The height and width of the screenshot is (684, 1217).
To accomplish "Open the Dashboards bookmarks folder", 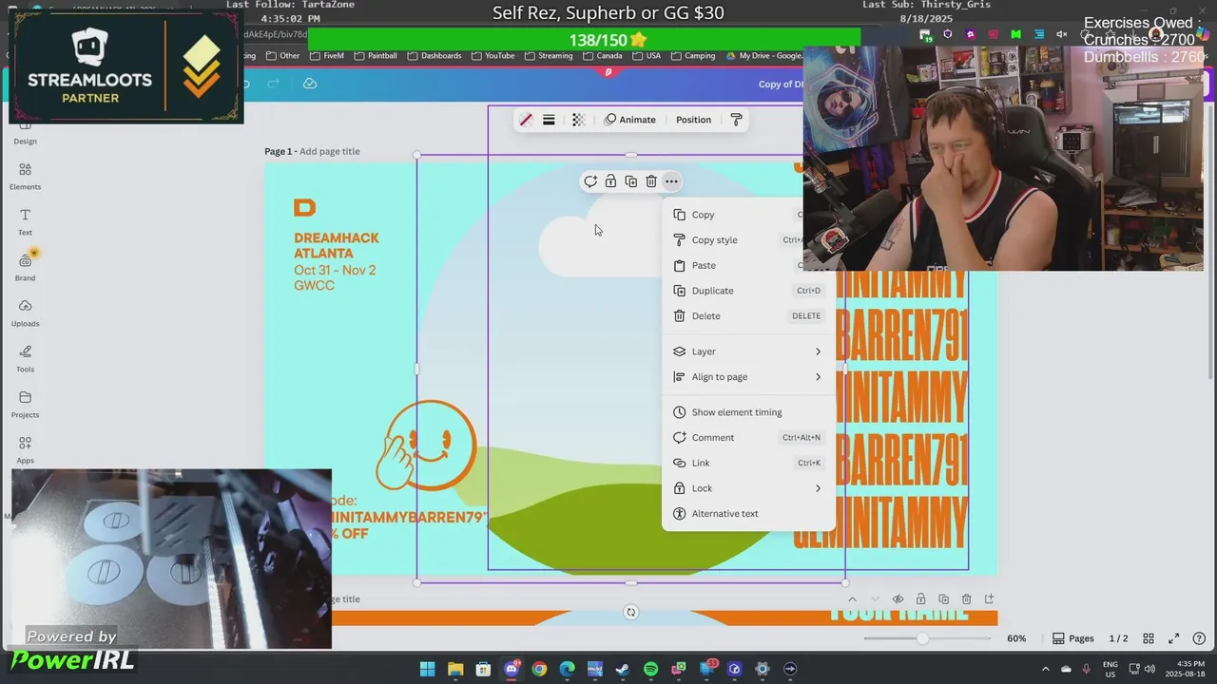I will [x=435, y=56].
